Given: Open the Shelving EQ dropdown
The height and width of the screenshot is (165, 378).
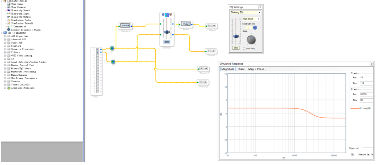Looking at the screenshot, I should click(x=259, y=13).
